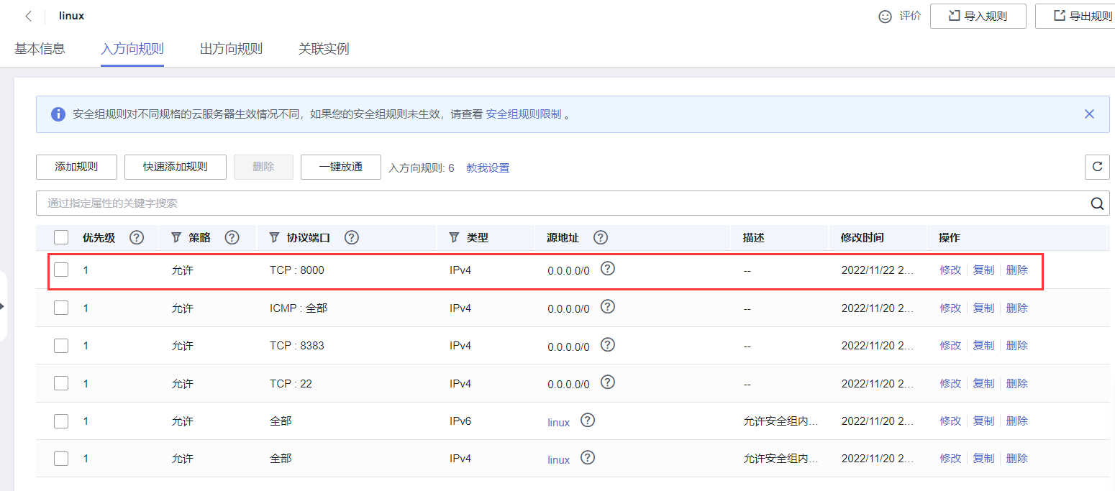Screen dimensions: 1115x491
Task: Open the 关联实例 tab
Action: [x=324, y=49]
